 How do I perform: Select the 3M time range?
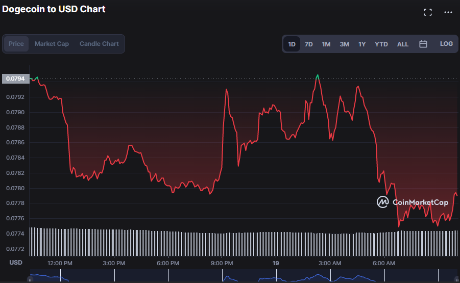(x=345, y=44)
